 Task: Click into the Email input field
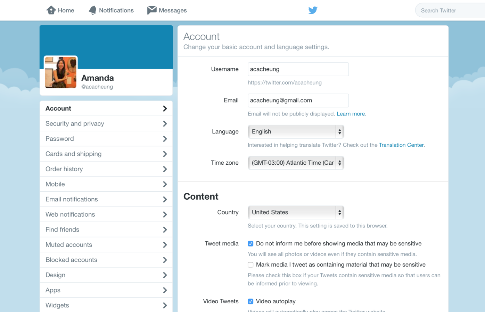click(x=298, y=101)
